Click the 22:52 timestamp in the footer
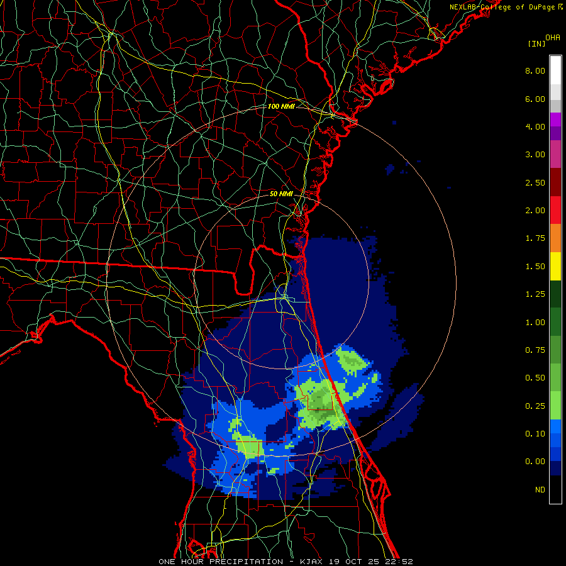This screenshot has height=566, width=566. (x=399, y=562)
